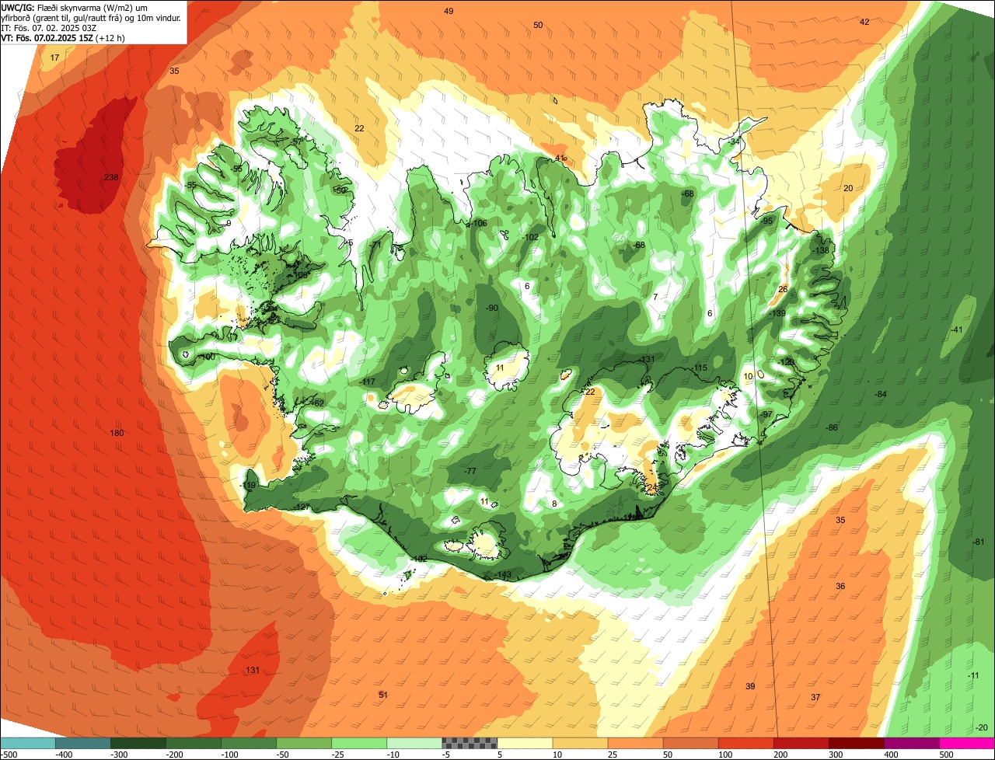Click the -97 value in southeast Iceland

pos(766,414)
